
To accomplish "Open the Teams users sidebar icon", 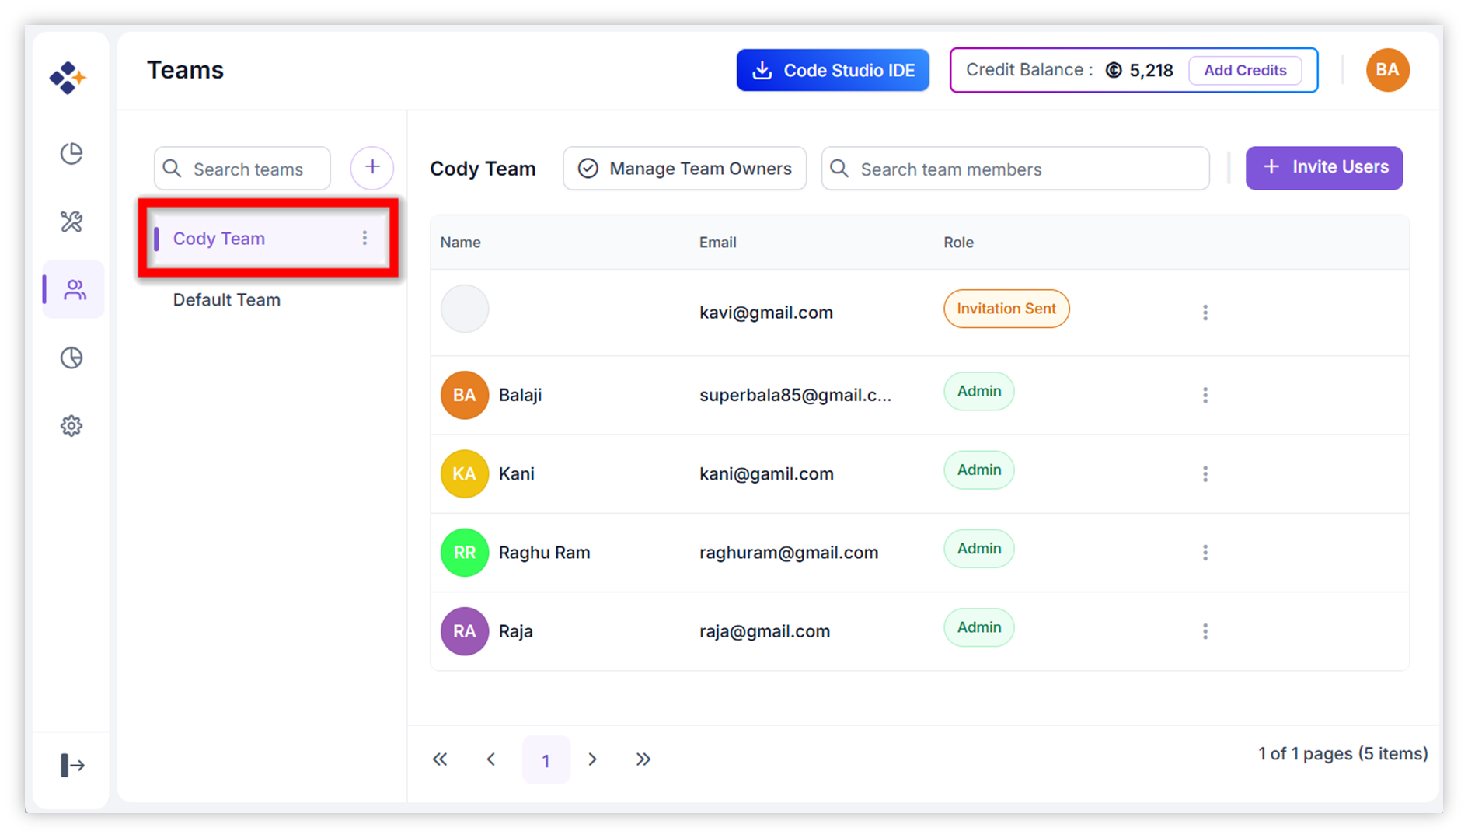I will [74, 290].
